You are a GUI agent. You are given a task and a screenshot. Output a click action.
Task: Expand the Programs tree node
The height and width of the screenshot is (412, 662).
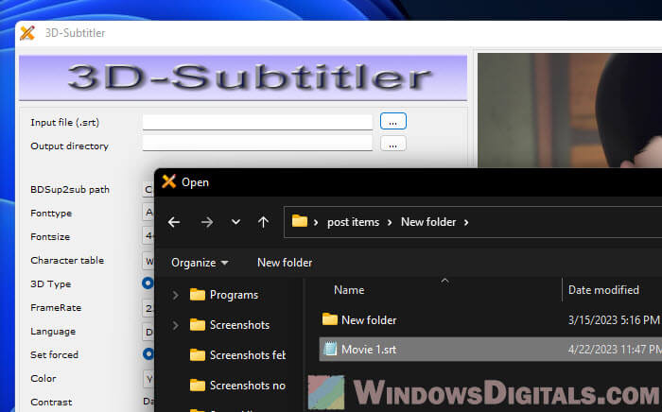[x=176, y=295]
